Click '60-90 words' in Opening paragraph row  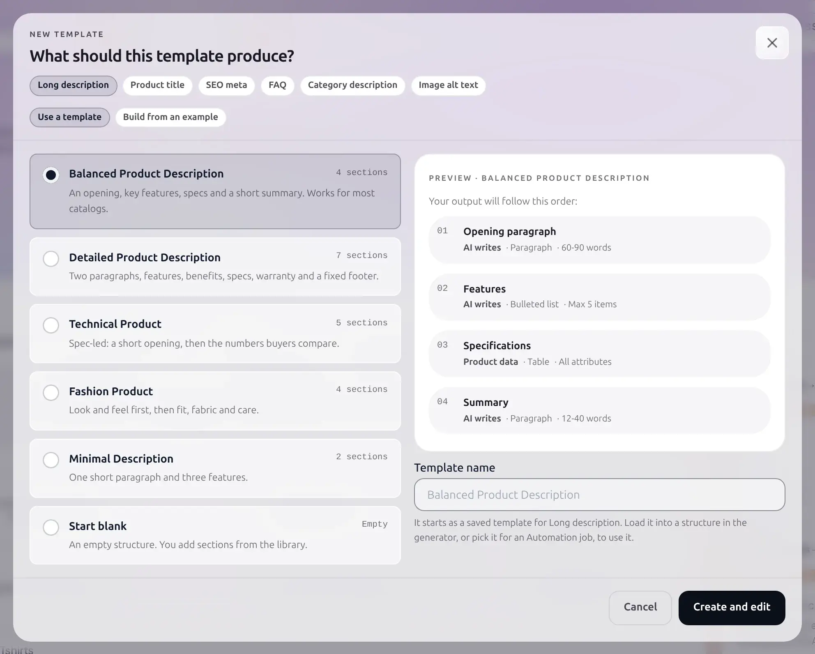tap(586, 248)
